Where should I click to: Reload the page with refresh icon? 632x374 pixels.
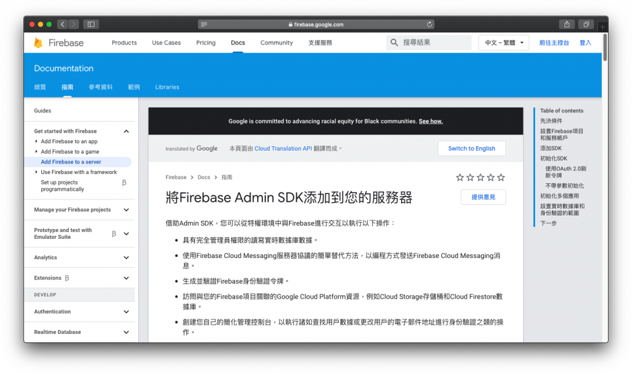(x=430, y=25)
